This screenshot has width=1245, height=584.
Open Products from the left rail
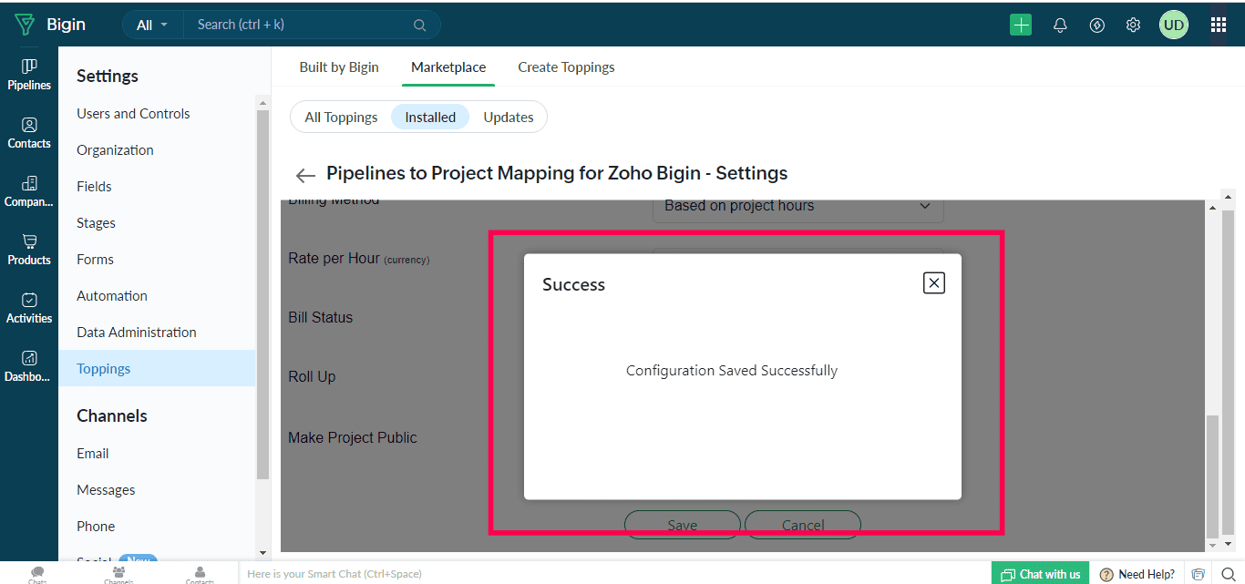[x=29, y=250]
